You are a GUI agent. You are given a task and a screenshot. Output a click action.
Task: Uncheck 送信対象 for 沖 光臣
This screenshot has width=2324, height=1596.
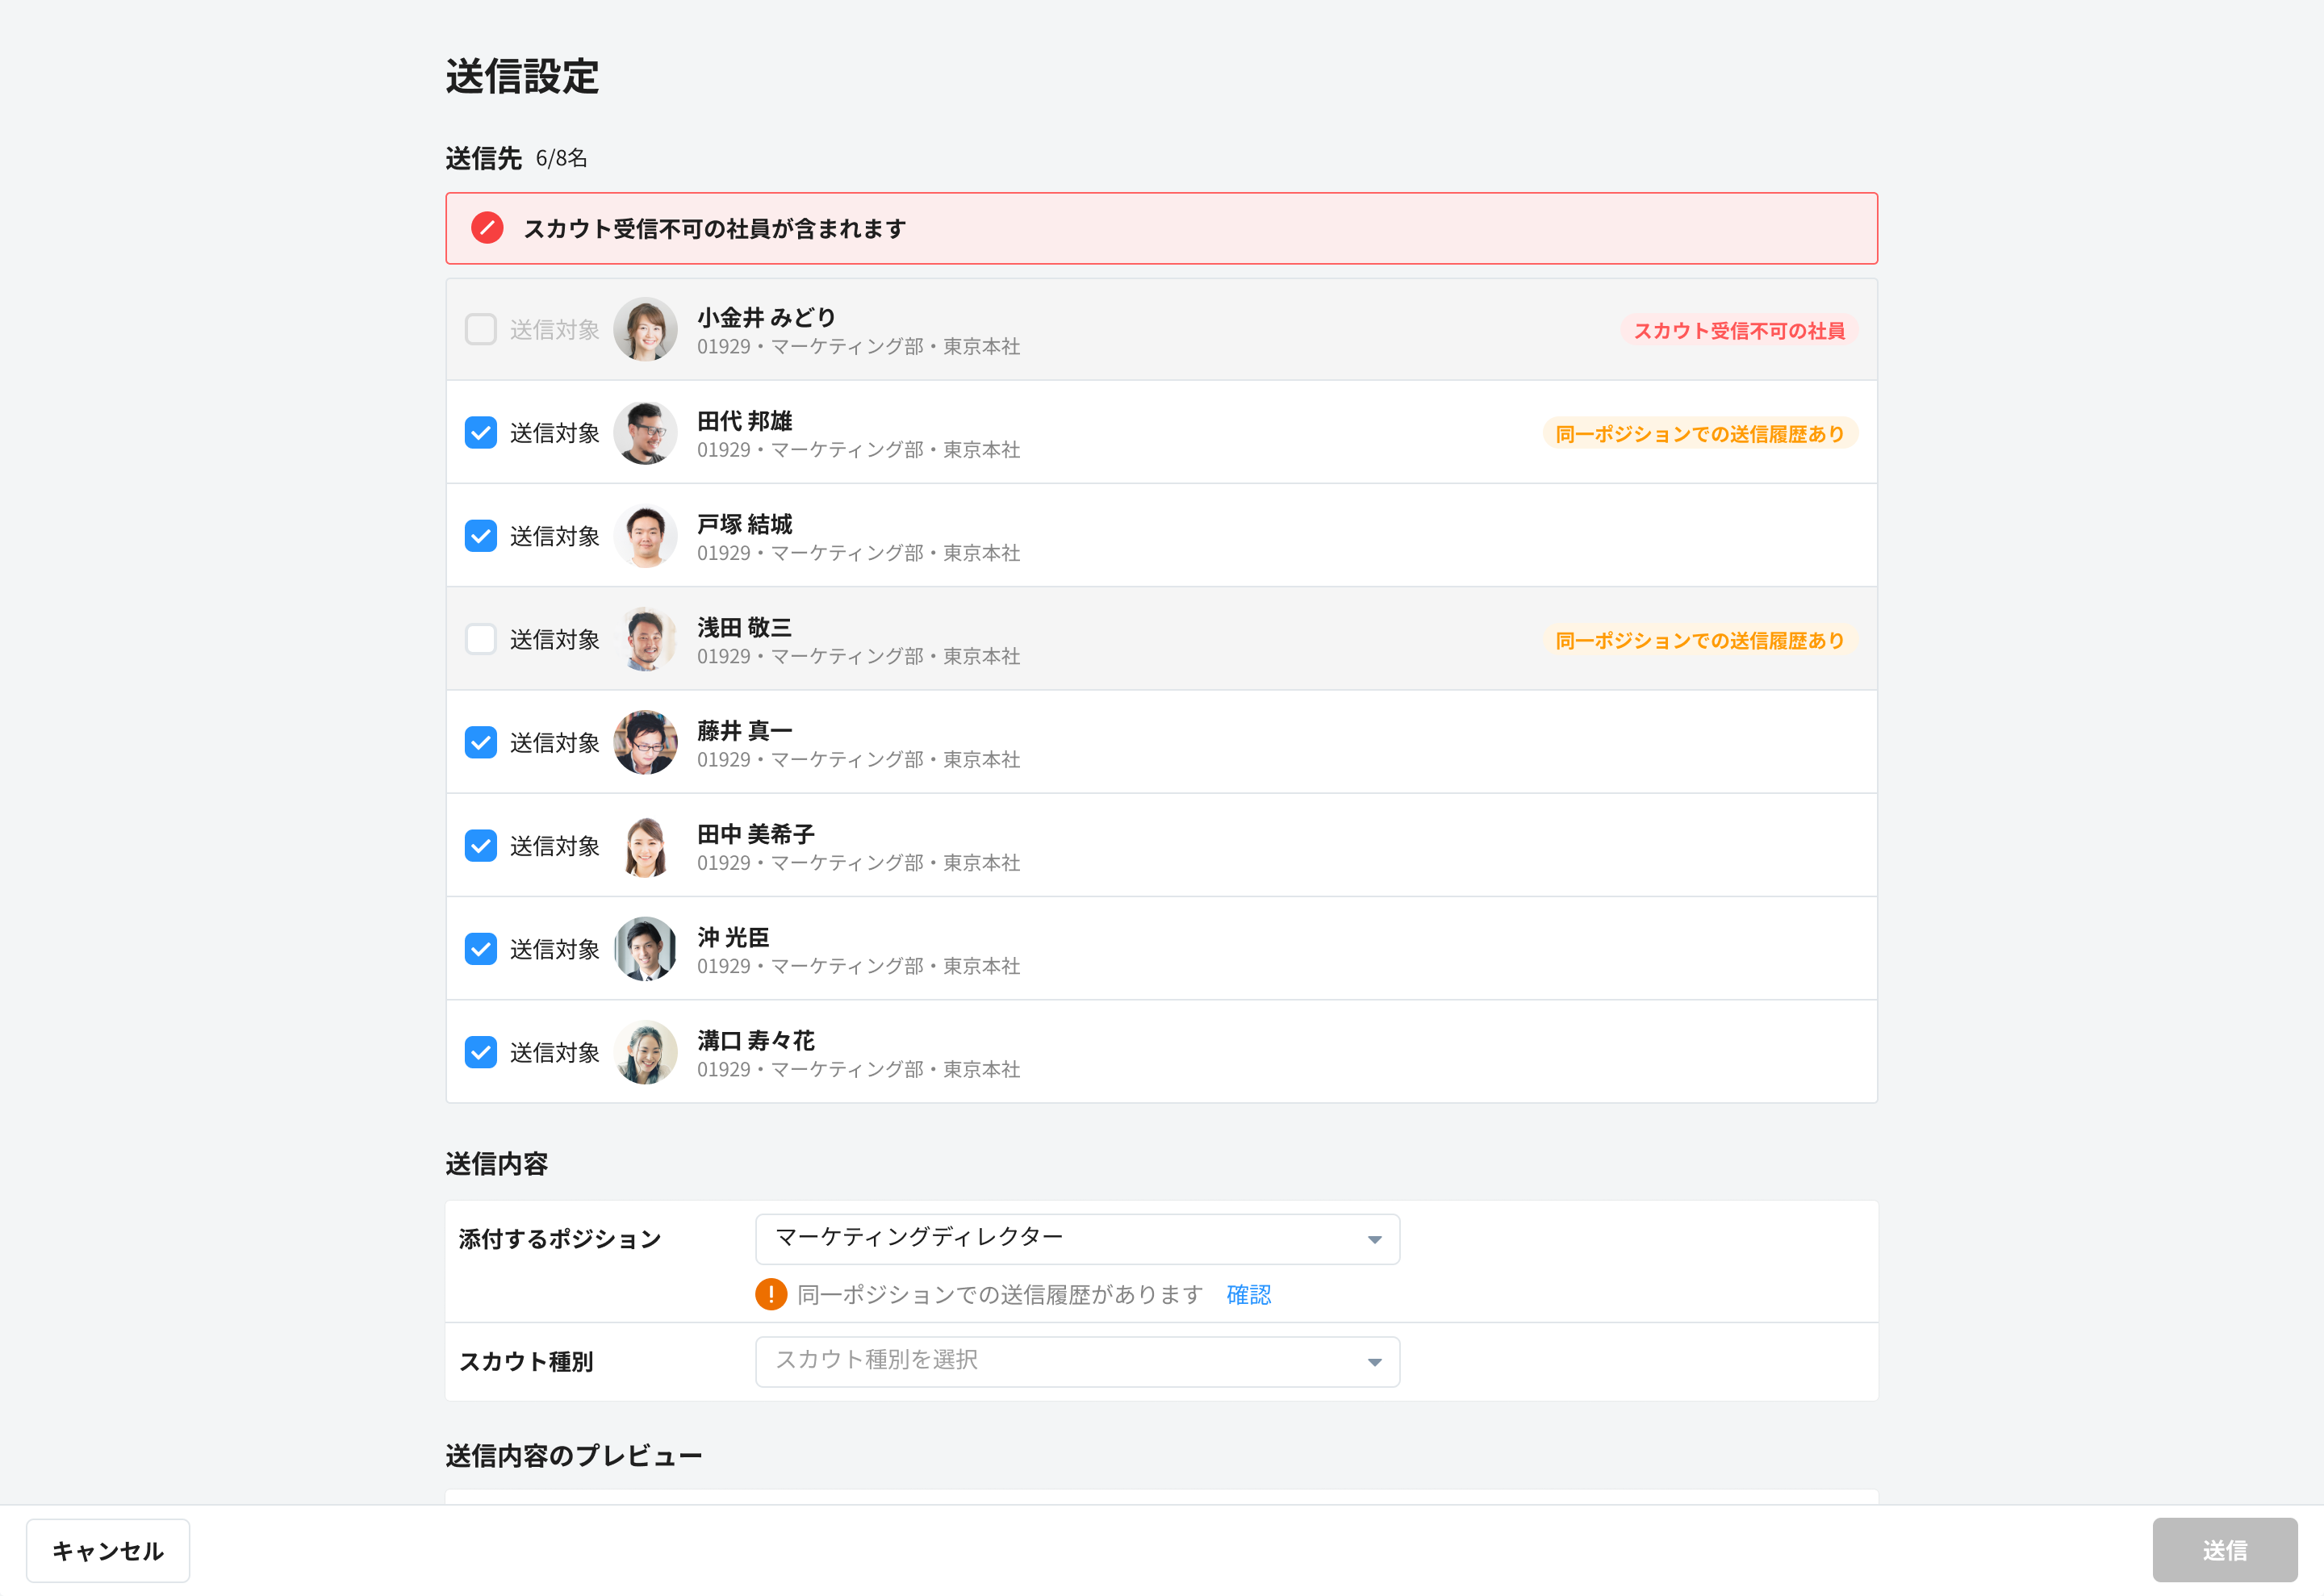(x=481, y=949)
